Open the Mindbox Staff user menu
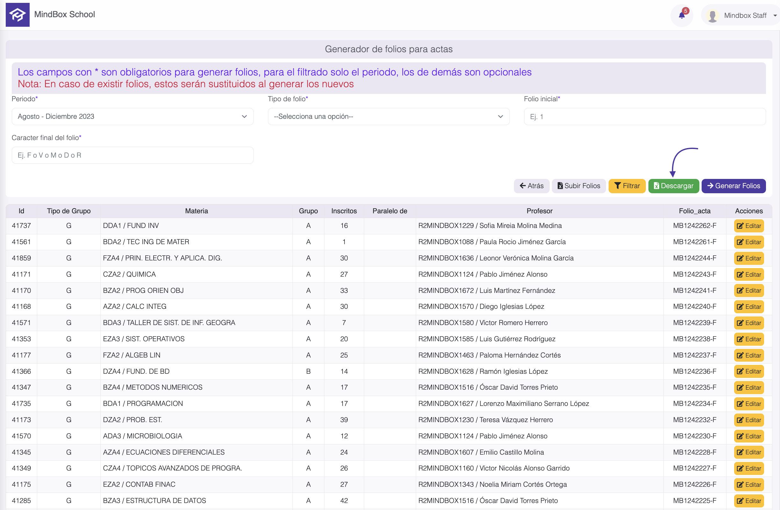Screen dimensions: 780x510 pyautogui.click(x=745, y=15)
